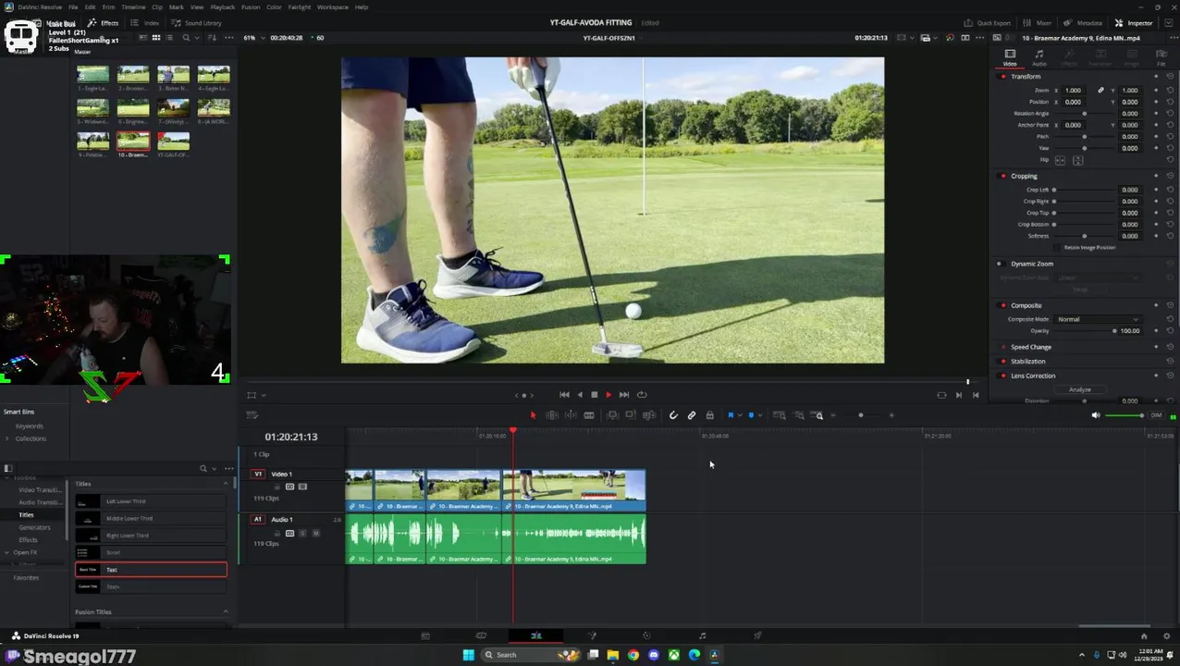
Task: Toggle the Effects panel button
Action: 104,22
